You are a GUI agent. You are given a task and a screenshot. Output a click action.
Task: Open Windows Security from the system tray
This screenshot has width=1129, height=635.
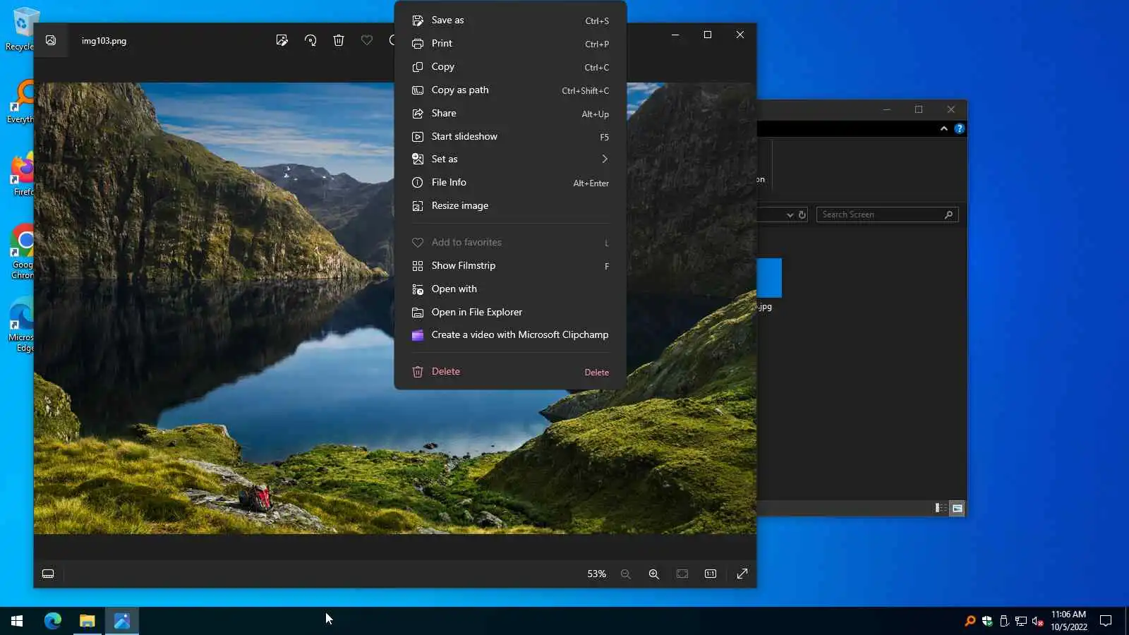click(x=987, y=621)
